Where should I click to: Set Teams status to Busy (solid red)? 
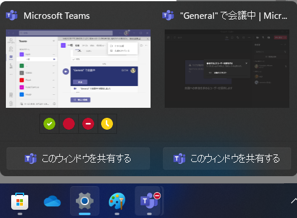pos(69,124)
